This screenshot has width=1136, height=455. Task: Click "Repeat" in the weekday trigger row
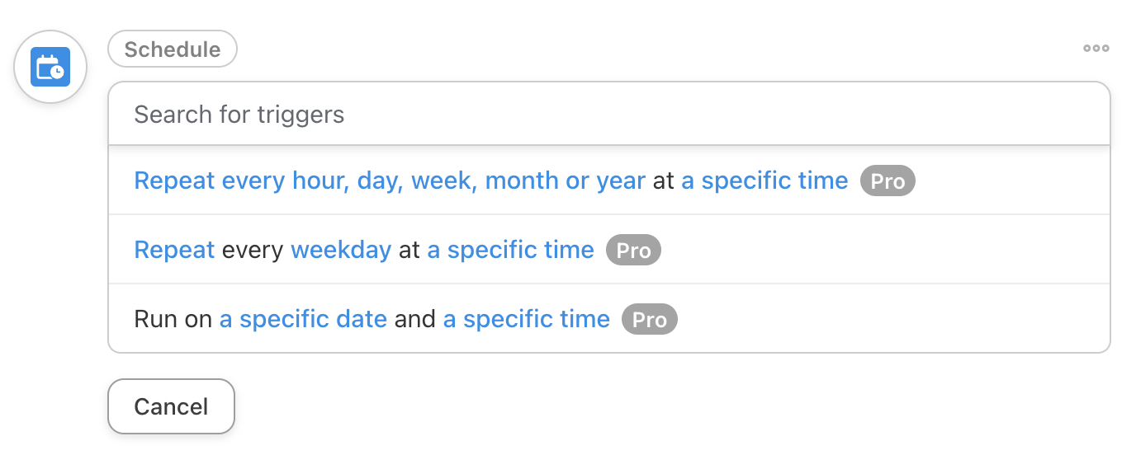coord(174,251)
